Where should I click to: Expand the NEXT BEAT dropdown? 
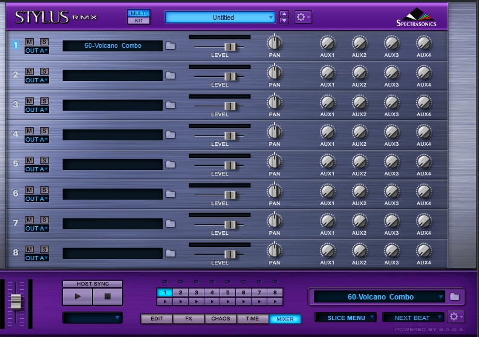point(413,318)
